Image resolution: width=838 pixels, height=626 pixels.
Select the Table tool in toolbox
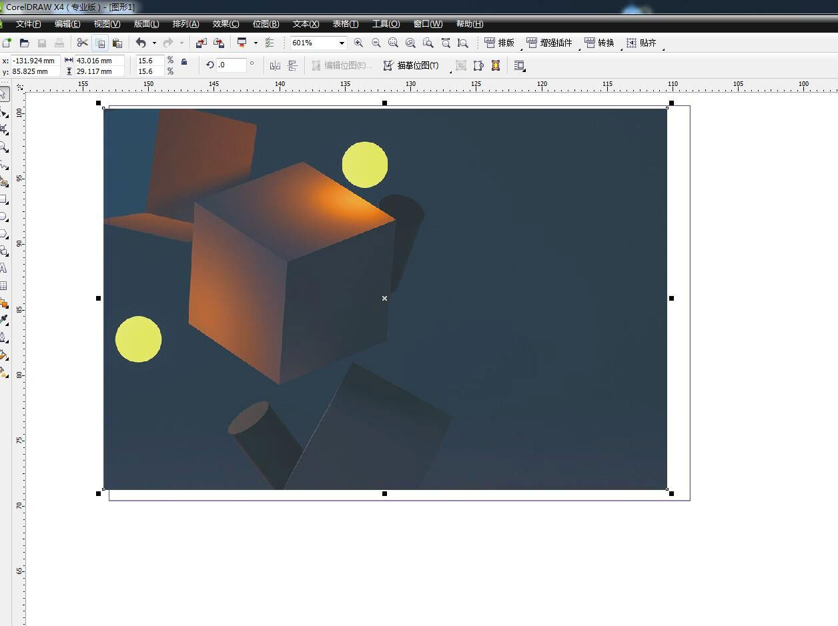coord(3,285)
